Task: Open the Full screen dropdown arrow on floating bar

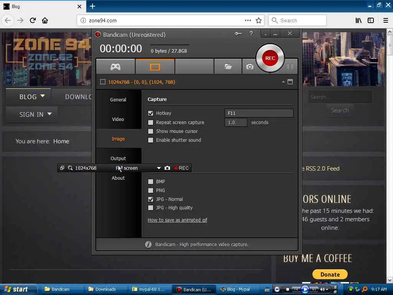Action: click(x=159, y=168)
